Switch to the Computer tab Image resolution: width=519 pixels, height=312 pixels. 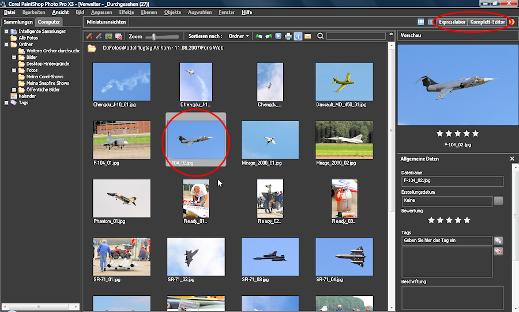coord(48,22)
